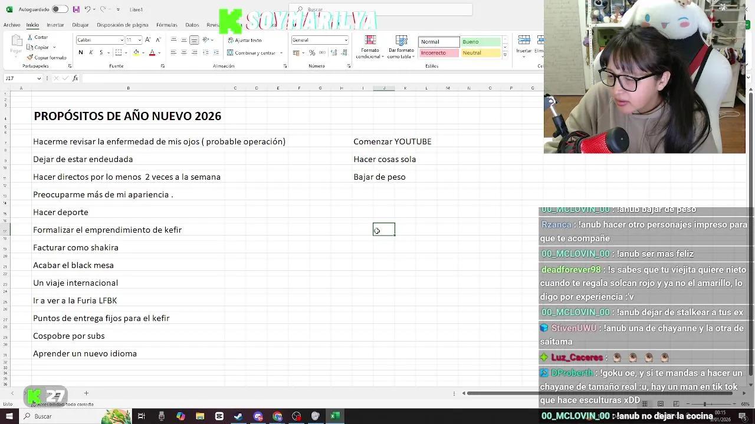Image resolution: width=755 pixels, height=424 pixels.
Task: Apply the Neutral cell style
Action: [x=481, y=53]
